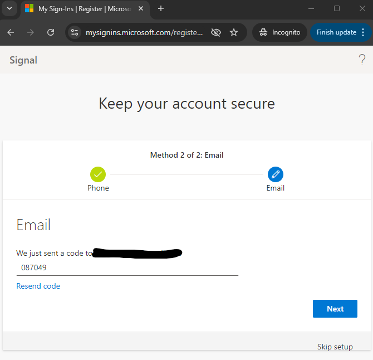The width and height of the screenshot is (373, 360).
Task: Reload the page with refresh icon
Action: (51, 32)
